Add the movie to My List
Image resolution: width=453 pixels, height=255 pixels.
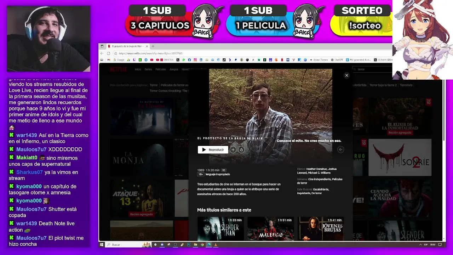click(233, 150)
